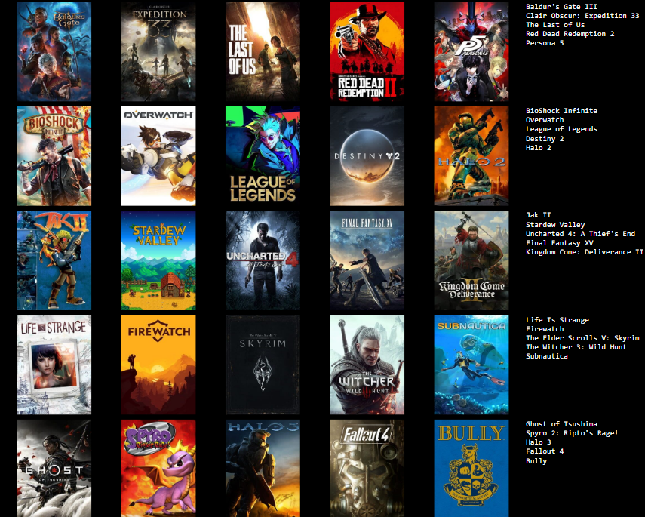Open the Firewatch orange cover

158,365
